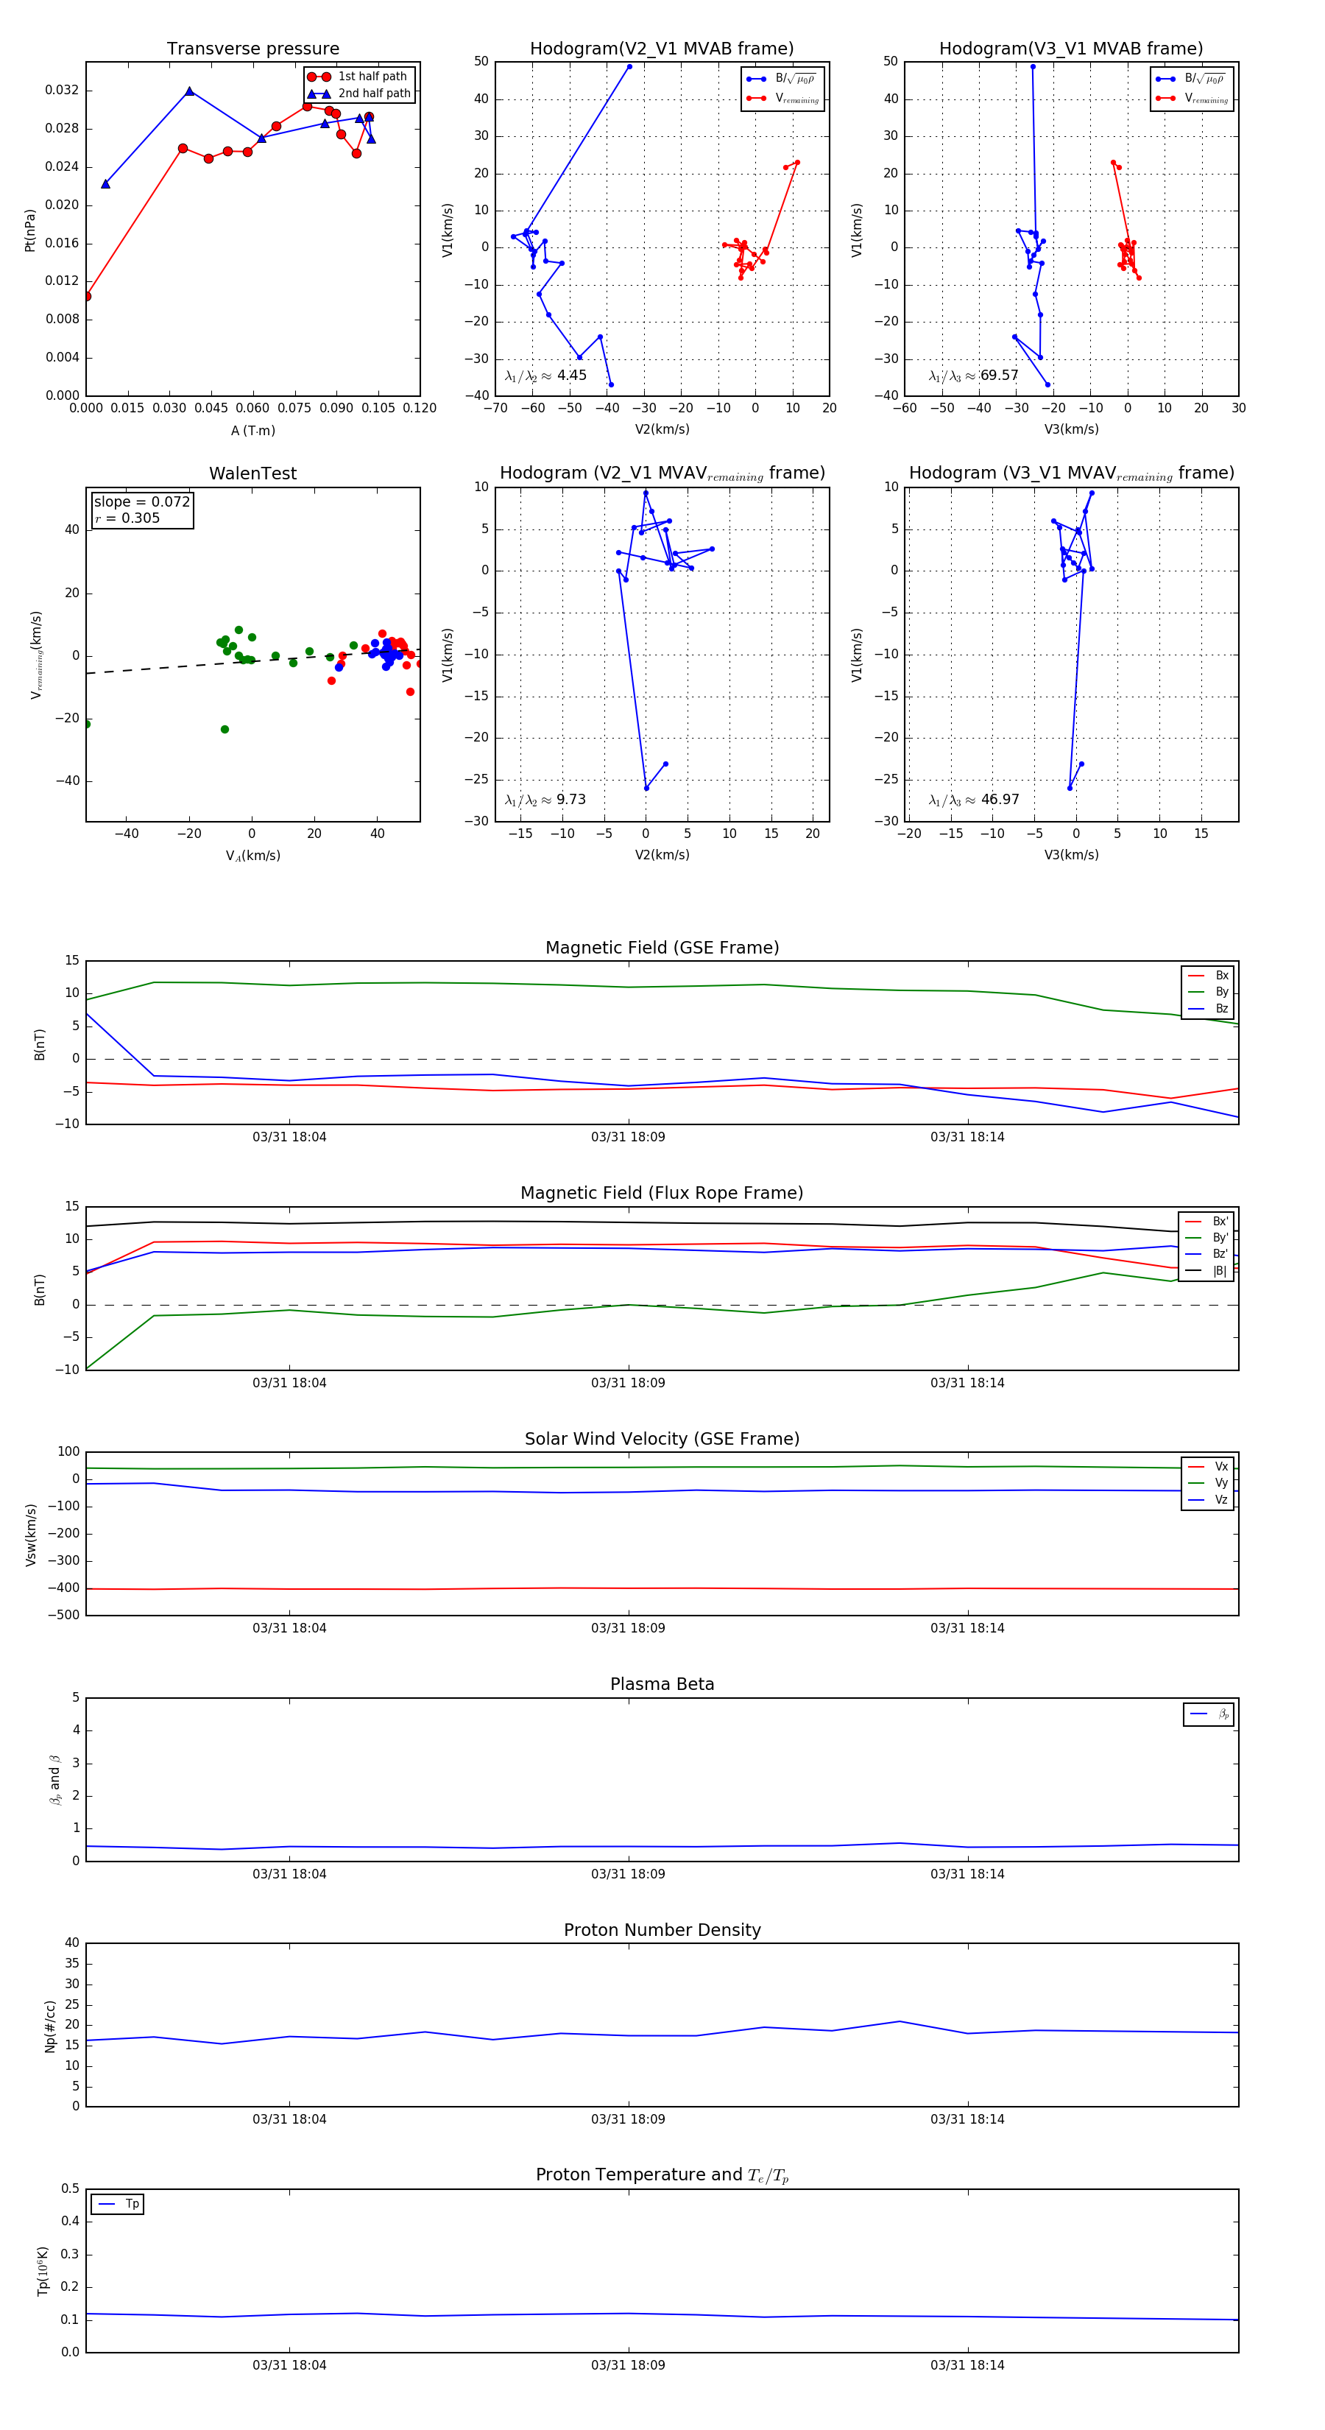Click the eigenvalue ratio value 69.57
Viewport: 1325px width, 2430px height.
(x=1000, y=376)
